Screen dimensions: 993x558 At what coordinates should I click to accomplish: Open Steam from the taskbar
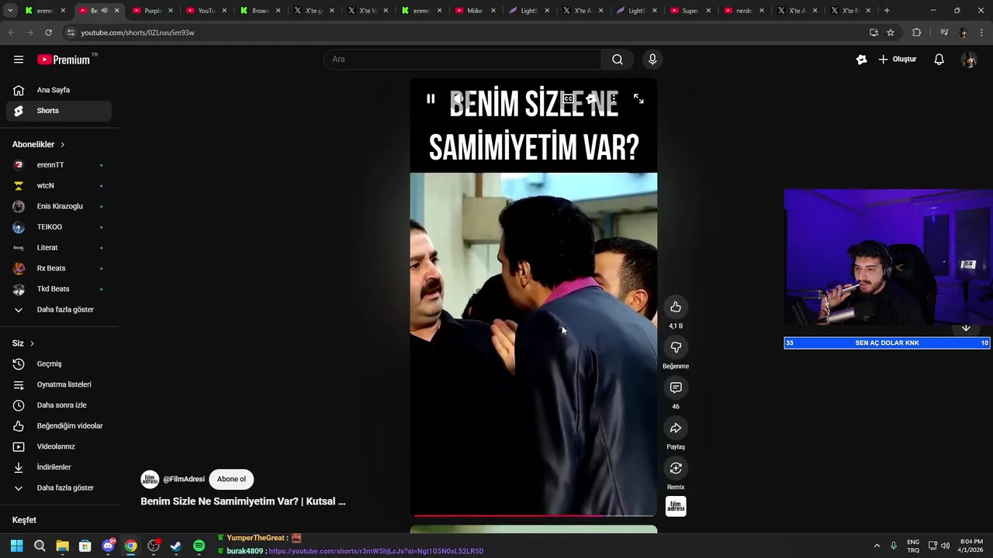pyautogui.click(x=176, y=546)
